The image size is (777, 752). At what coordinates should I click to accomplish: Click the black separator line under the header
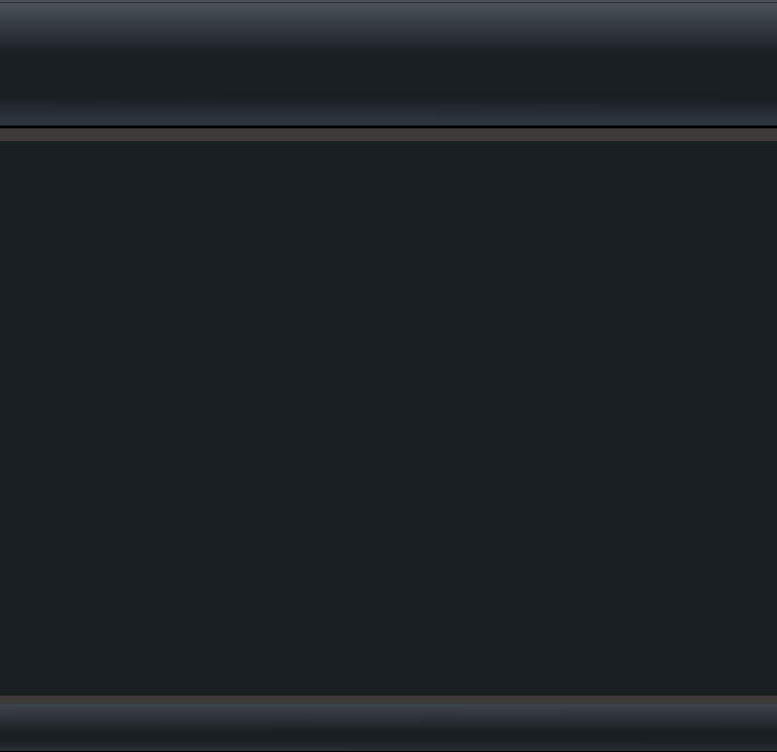[x=389, y=126]
